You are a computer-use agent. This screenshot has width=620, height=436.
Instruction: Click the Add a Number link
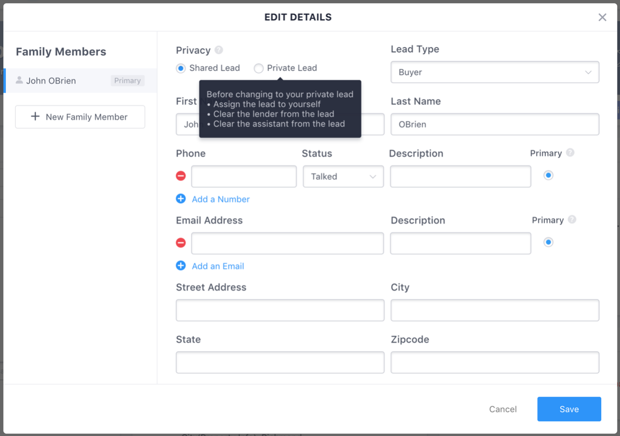pyautogui.click(x=221, y=199)
